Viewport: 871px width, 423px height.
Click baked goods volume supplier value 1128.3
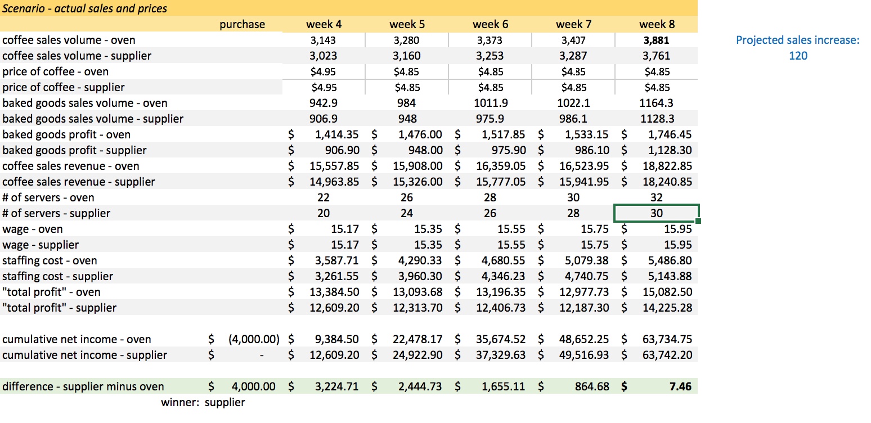(x=657, y=119)
